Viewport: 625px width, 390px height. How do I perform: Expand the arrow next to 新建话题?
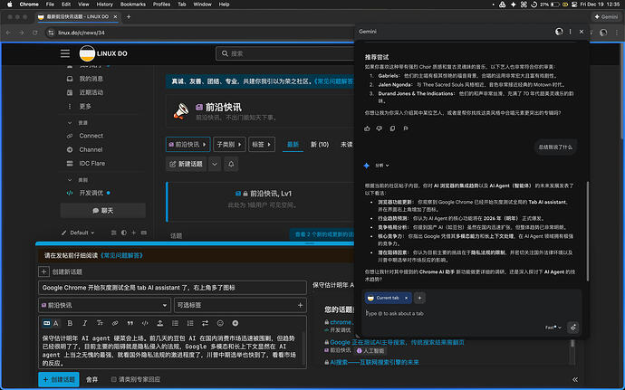(215, 164)
